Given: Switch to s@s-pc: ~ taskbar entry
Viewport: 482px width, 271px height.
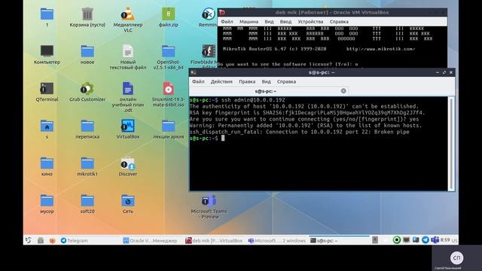Looking at the screenshot, I should (340, 241).
